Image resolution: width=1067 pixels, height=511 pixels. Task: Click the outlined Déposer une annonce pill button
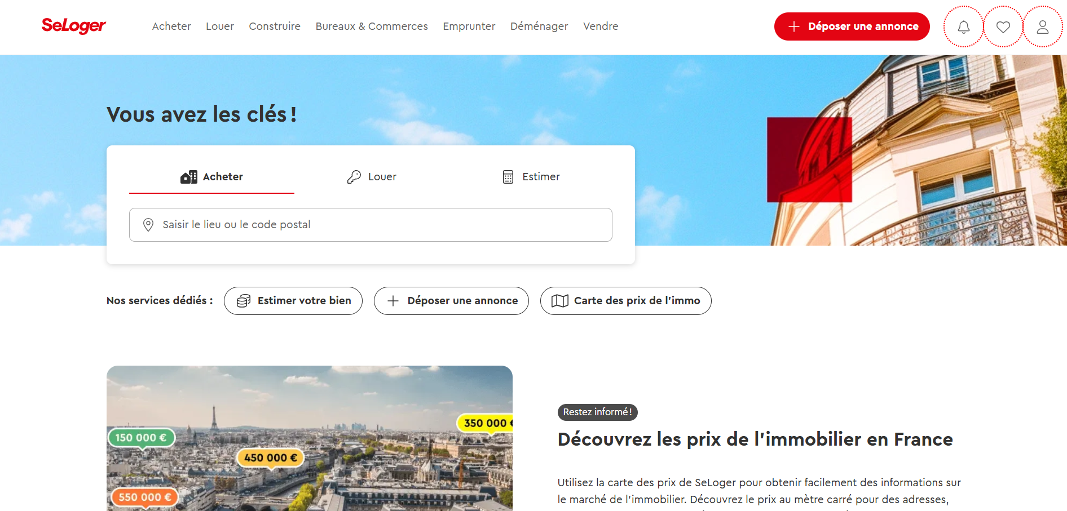[x=451, y=301]
